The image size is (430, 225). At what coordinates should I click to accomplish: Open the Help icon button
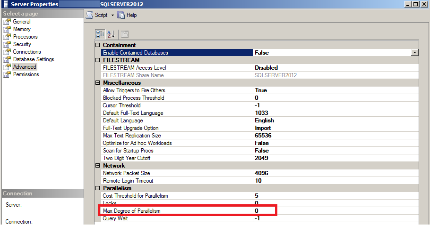pos(121,15)
